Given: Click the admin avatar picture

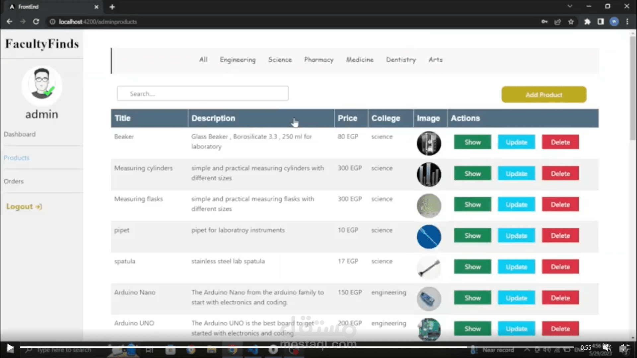Looking at the screenshot, I should [x=42, y=85].
